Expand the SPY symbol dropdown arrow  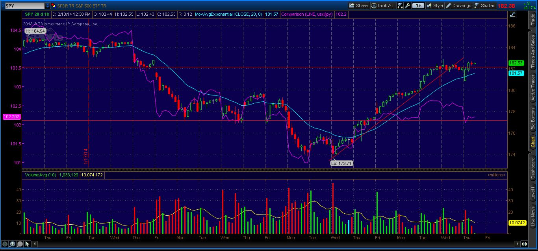48,5
